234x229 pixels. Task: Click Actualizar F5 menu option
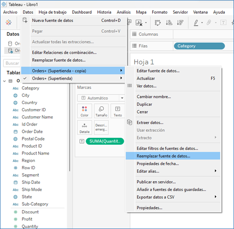pos(173,78)
